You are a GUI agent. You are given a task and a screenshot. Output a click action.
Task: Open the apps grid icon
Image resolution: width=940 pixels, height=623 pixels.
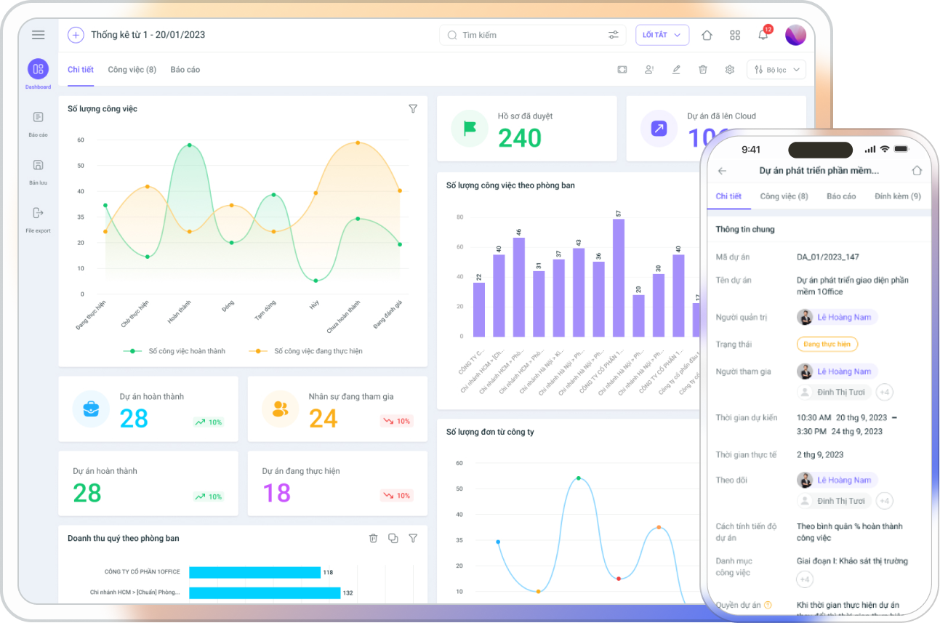(735, 35)
